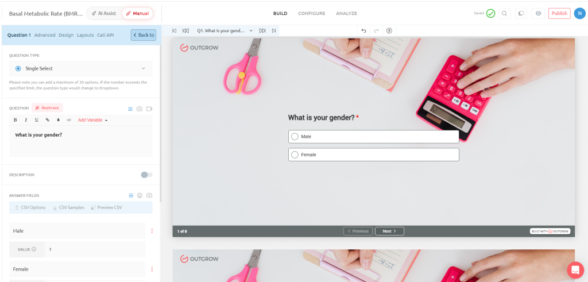Open the search icon in header
588x282 pixels.
pos(504,14)
